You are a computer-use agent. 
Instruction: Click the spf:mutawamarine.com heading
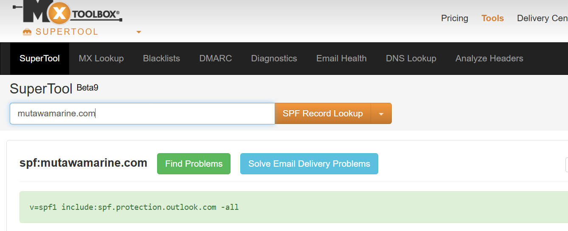83,163
